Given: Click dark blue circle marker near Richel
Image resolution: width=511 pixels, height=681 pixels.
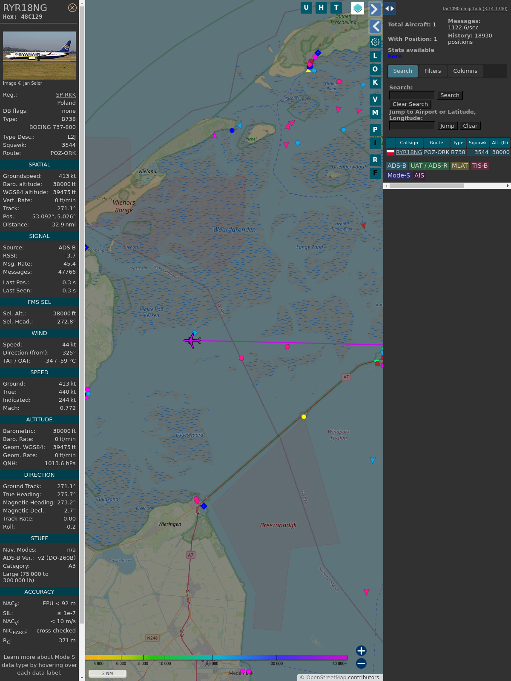Looking at the screenshot, I should point(232,130).
